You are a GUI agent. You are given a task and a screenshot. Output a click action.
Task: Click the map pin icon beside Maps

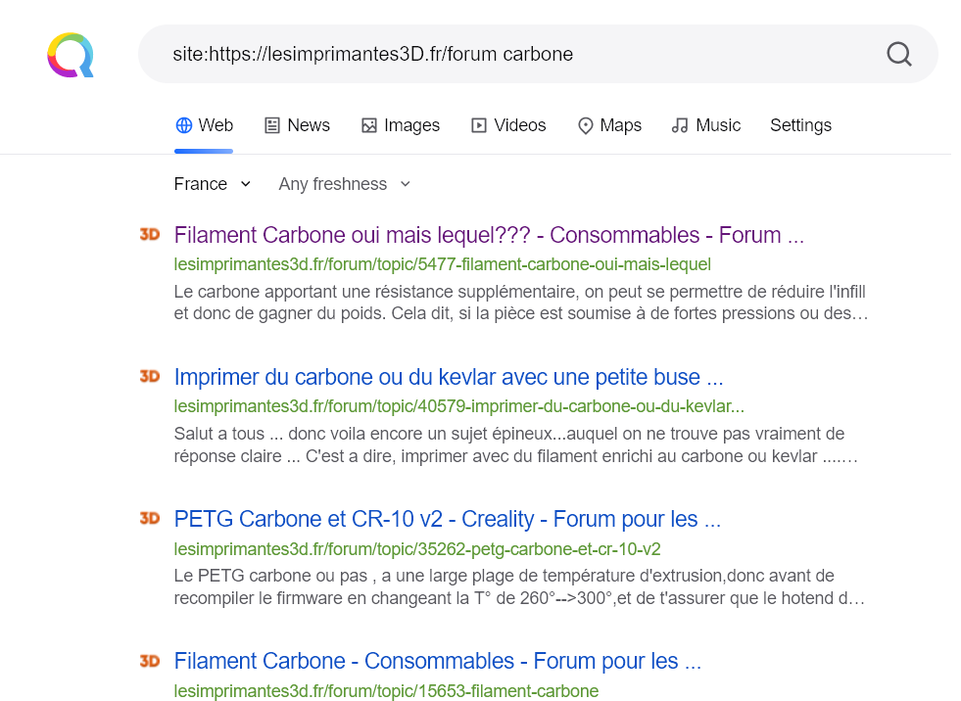[586, 125]
